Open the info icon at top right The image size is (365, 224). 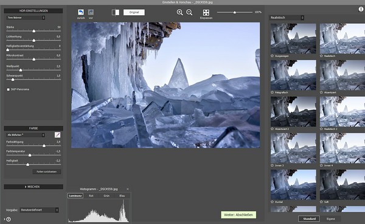click(361, 9)
